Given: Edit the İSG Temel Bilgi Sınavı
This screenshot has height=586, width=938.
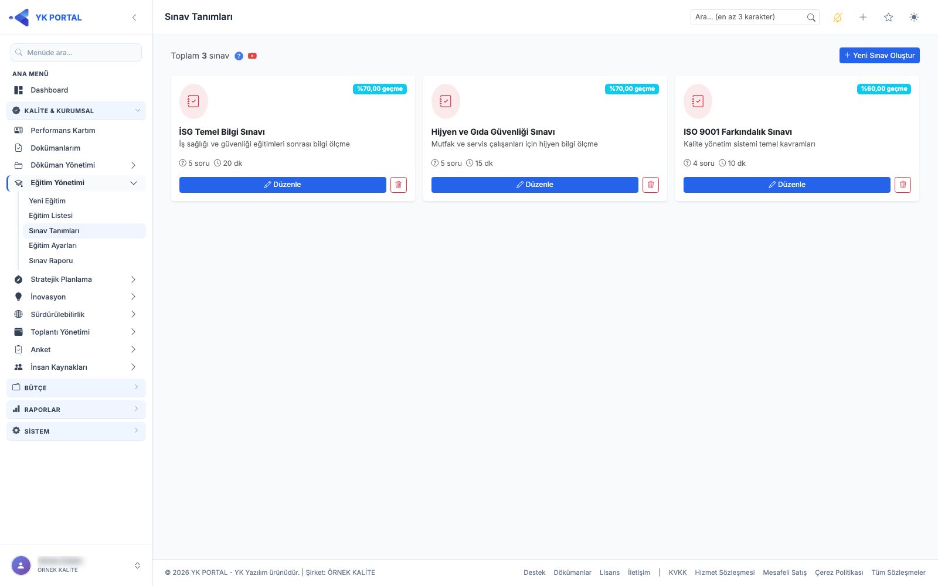Looking at the screenshot, I should click(283, 185).
